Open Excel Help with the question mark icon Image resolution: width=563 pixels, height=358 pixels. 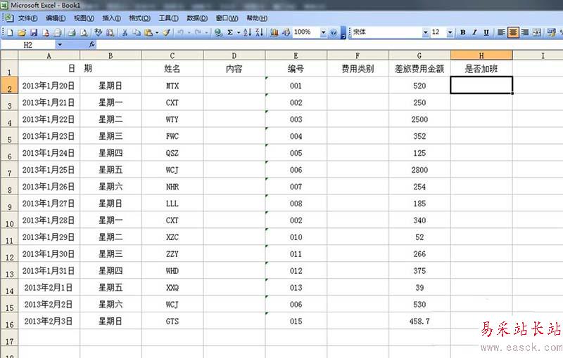(334, 32)
